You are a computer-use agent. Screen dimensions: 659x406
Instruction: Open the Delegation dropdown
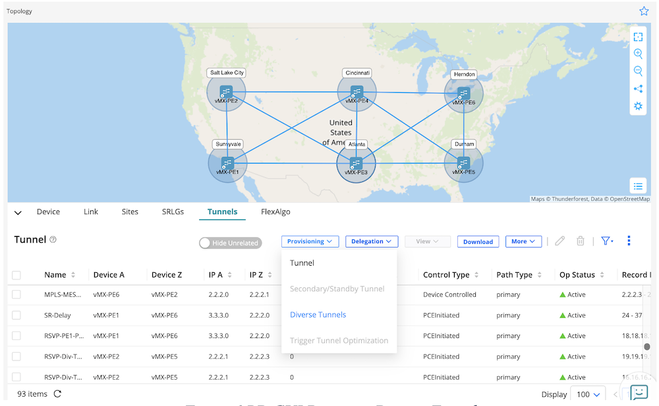(x=372, y=241)
